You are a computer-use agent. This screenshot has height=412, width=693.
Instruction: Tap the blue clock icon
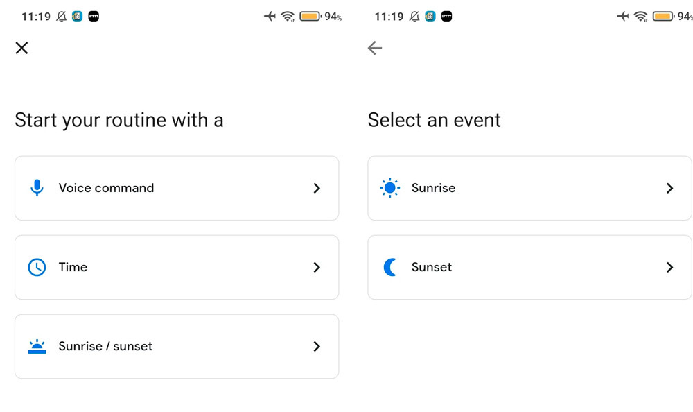[37, 267]
